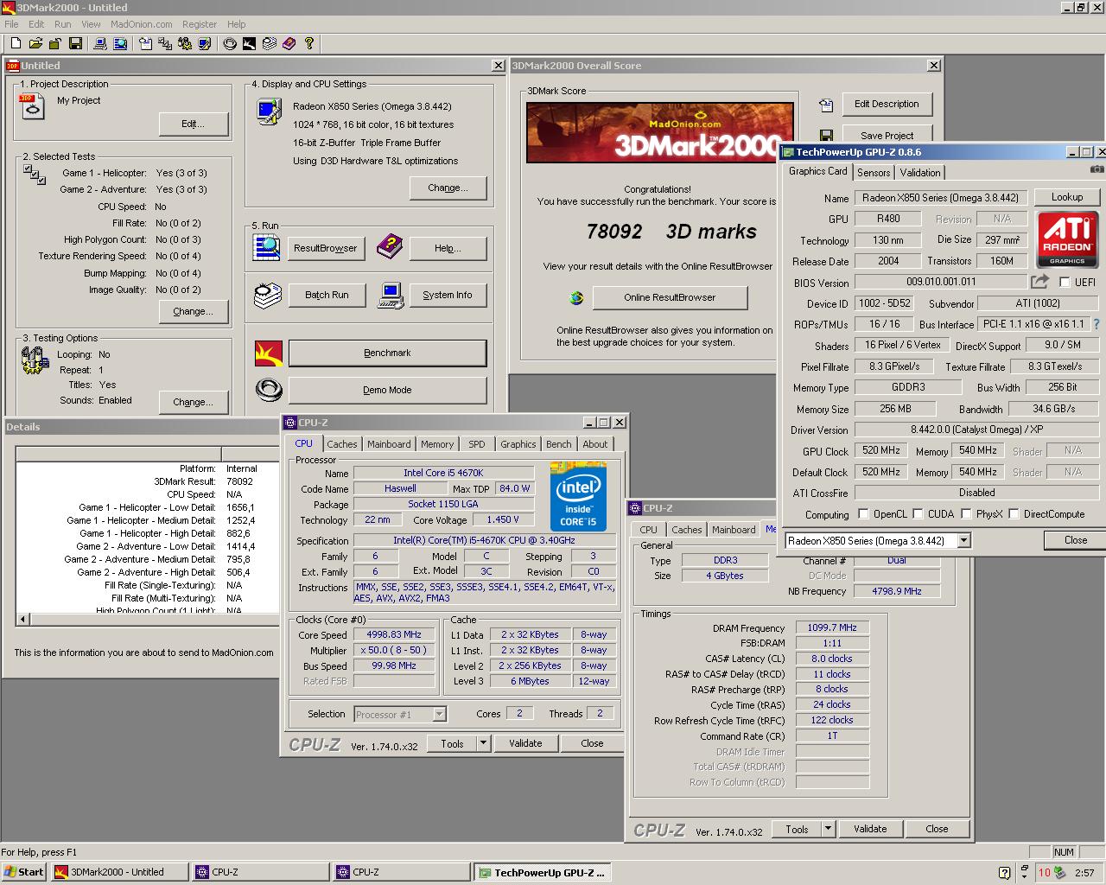Click the DRAM Frequency value 1099.7 MHz
This screenshot has height=885, width=1106.
832,627
